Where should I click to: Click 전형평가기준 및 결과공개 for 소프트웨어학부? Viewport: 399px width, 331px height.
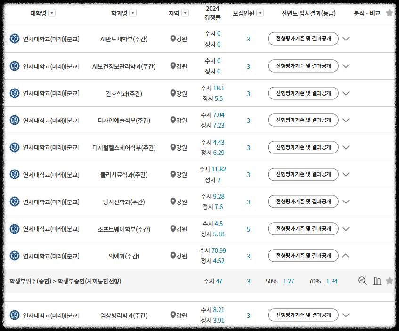[x=303, y=229]
